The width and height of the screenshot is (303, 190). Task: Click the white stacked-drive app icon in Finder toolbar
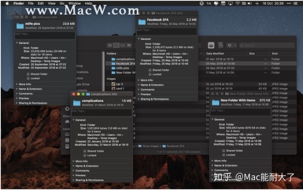click(x=211, y=45)
